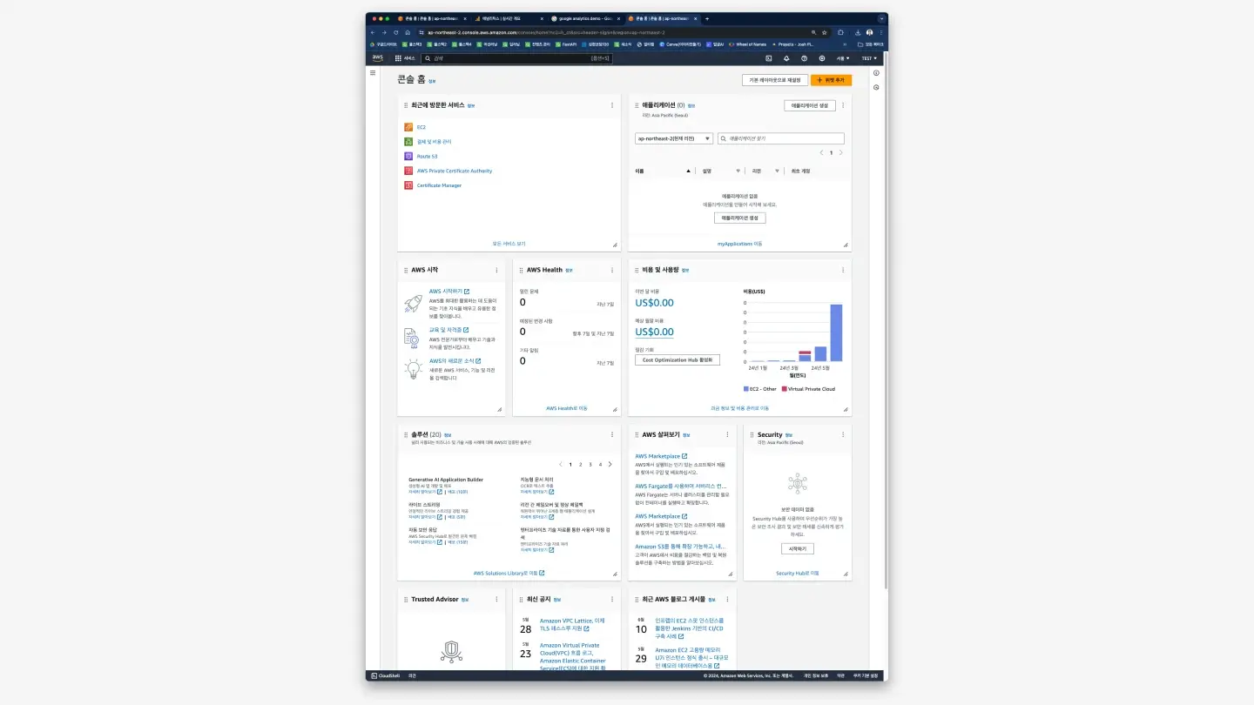Click the Security Hub get started button
Image resolution: width=1254 pixels, height=705 pixels.
click(797, 549)
